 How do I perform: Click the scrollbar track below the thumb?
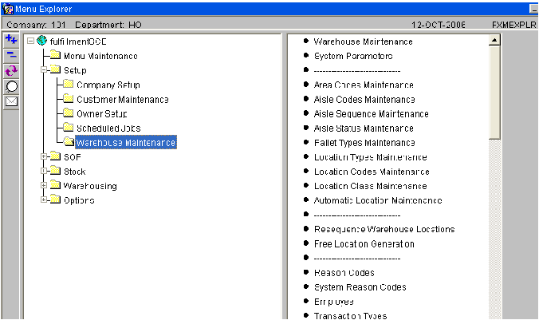494,229
